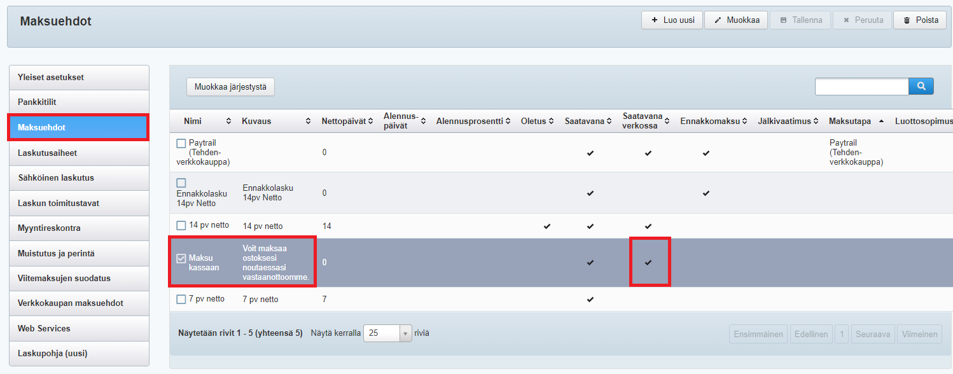
Task: Click ascending sort arrow beside Maksutapa
Action: point(881,121)
